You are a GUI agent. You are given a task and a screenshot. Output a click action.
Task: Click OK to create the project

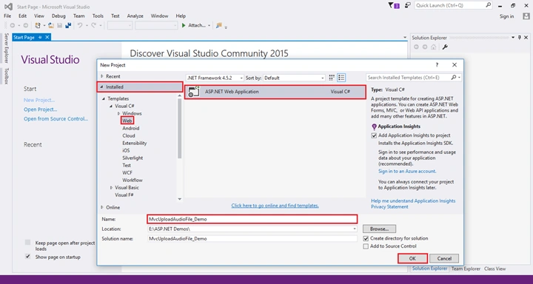(x=412, y=259)
